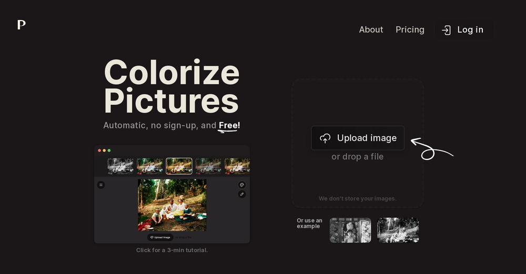The image size is (526, 274).
Task: Go to the Pricing page
Action: pyautogui.click(x=410, y=30)
